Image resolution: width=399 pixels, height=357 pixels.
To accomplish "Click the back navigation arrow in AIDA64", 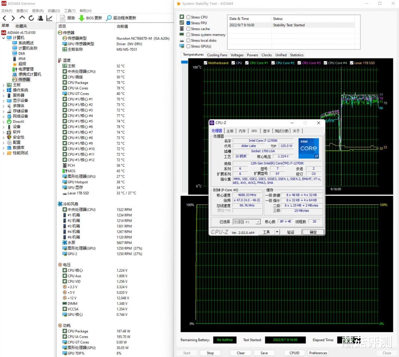I will pos(4,18).
